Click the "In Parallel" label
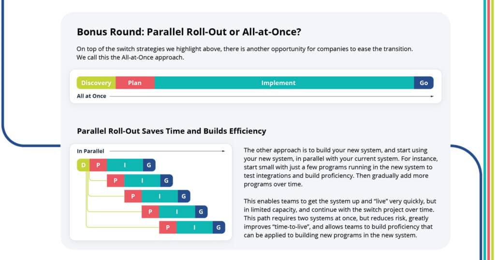495x260 pixels. point(90,151)
